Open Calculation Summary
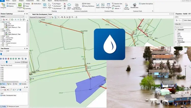The width and height of the screenshot is (191, 108). pyautogui.click(x=27, y=8)
